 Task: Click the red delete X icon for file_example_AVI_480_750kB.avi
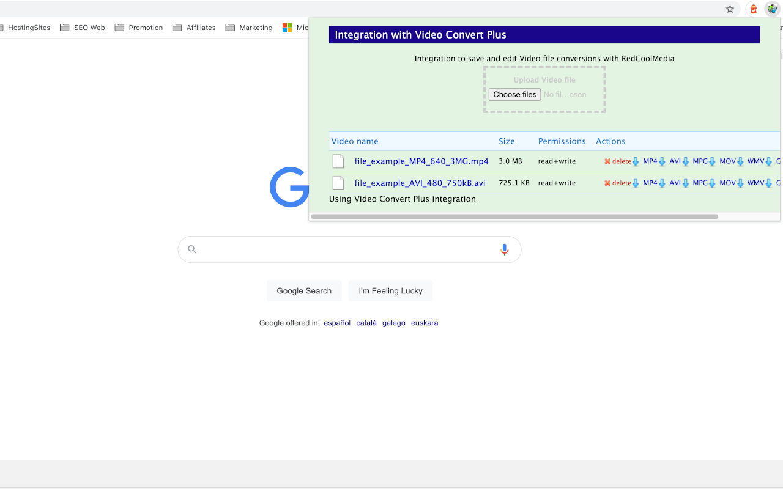click(607, 183)
